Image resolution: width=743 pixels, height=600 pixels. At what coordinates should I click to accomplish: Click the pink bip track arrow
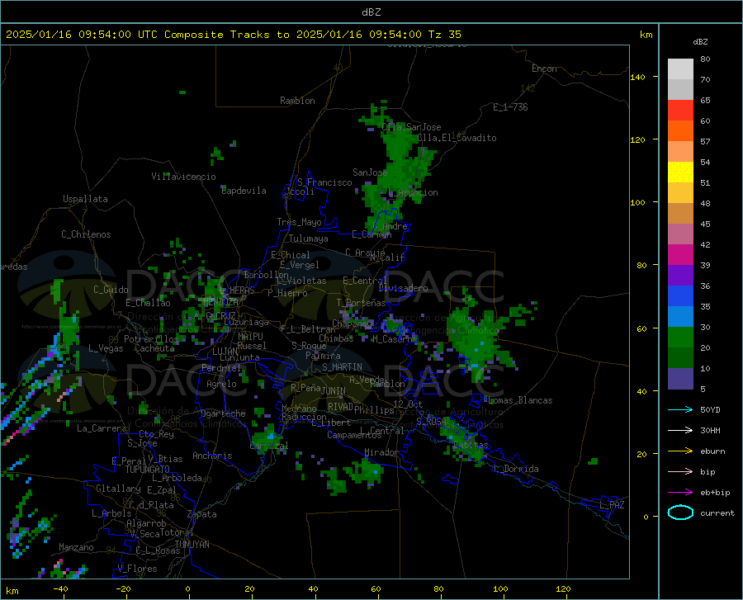pos(680,472)
